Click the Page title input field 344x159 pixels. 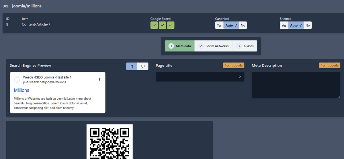[200, 76]
